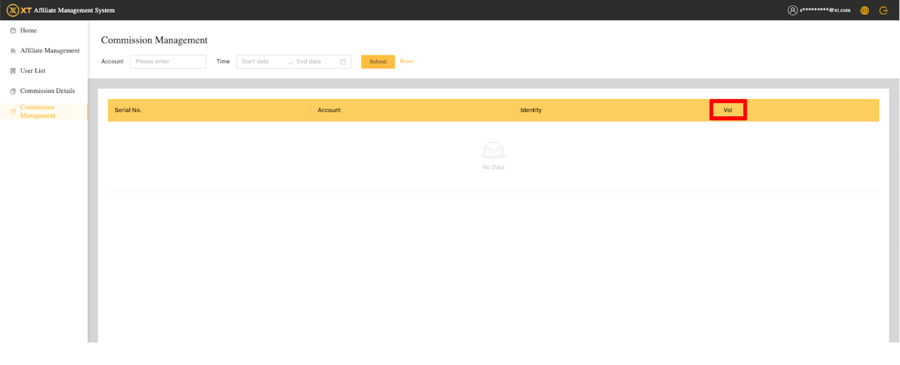Click the Vol column header
900x365 pixels.
tap(728, 110)
